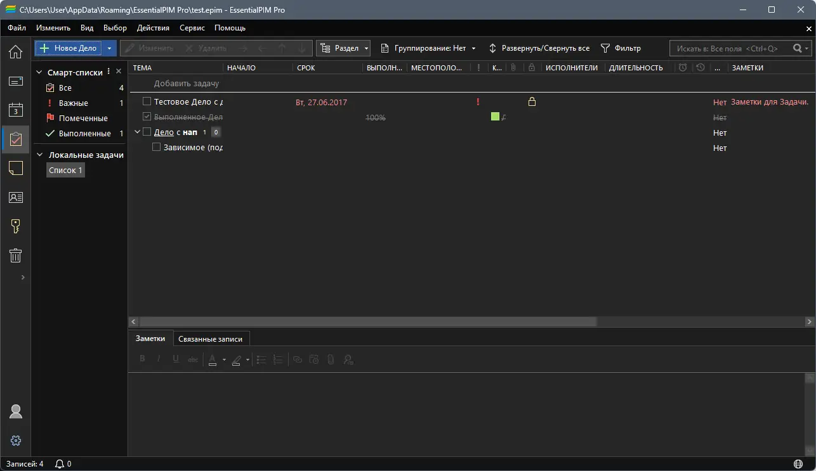Click italic formatting in notes toolbar
Screen dimensions: 816x471
point(159,359)
